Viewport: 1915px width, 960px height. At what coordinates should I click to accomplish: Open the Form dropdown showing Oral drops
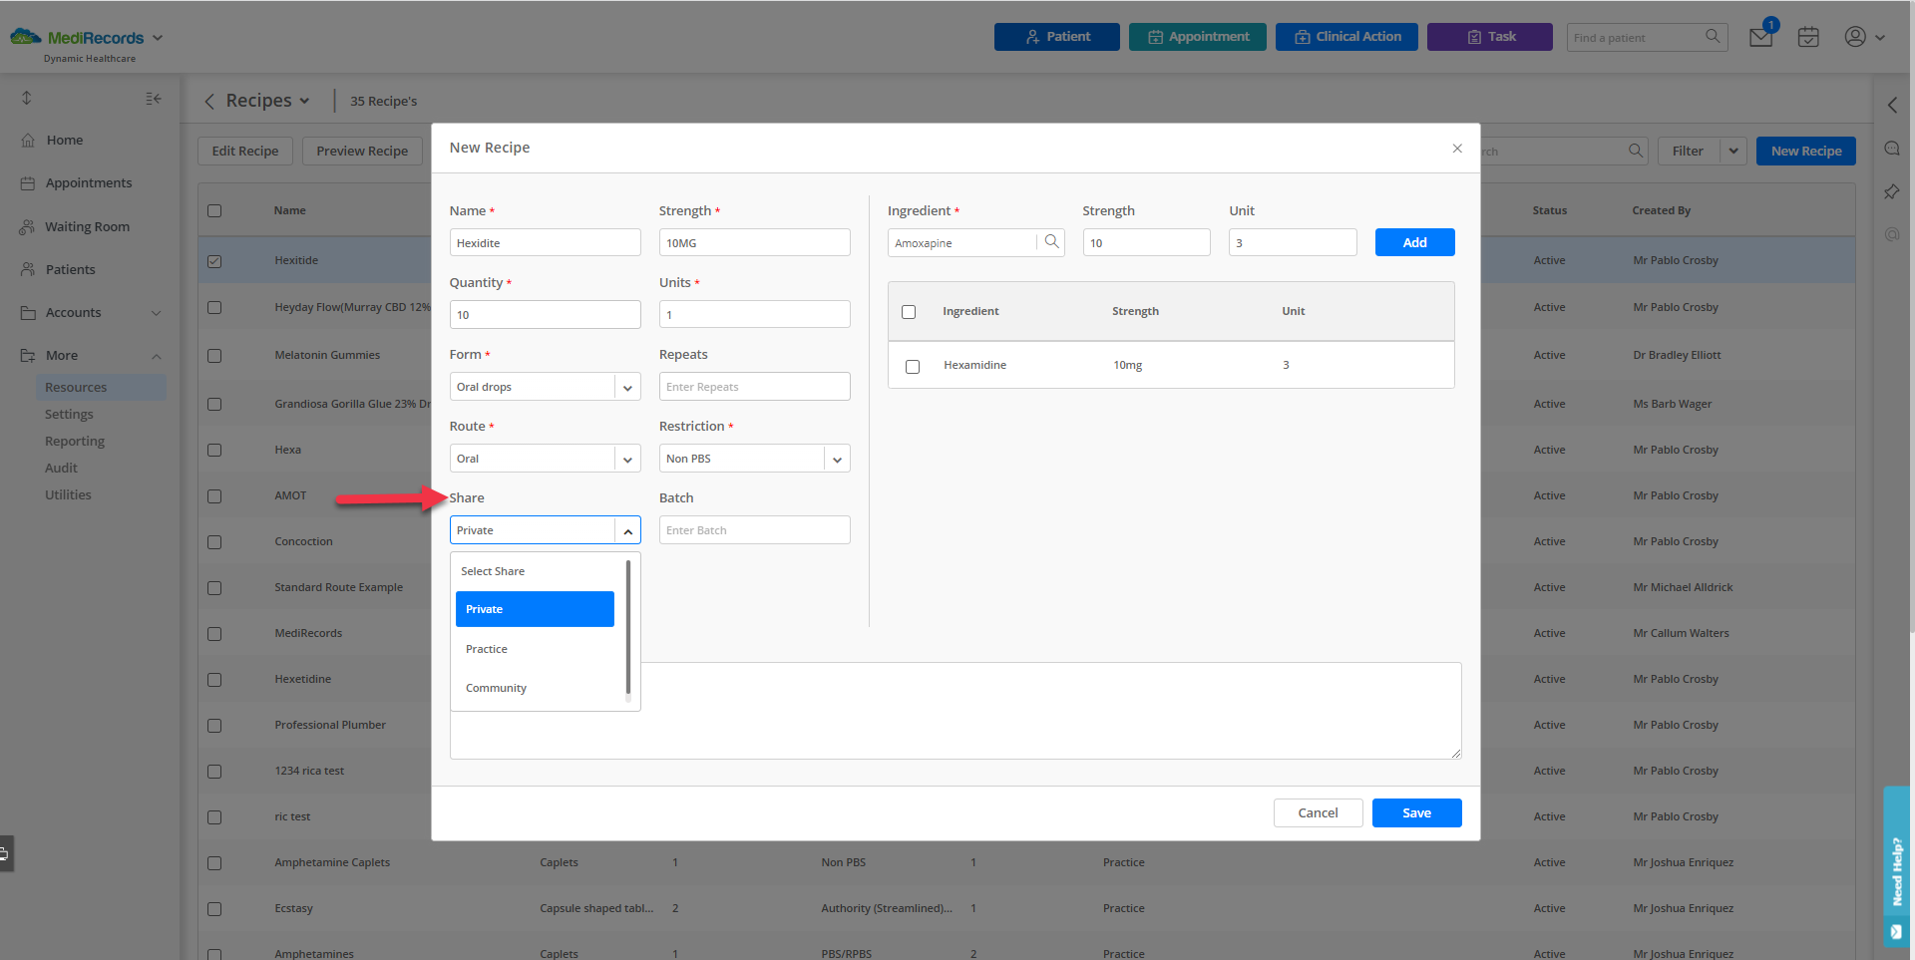tap(545, 387)
